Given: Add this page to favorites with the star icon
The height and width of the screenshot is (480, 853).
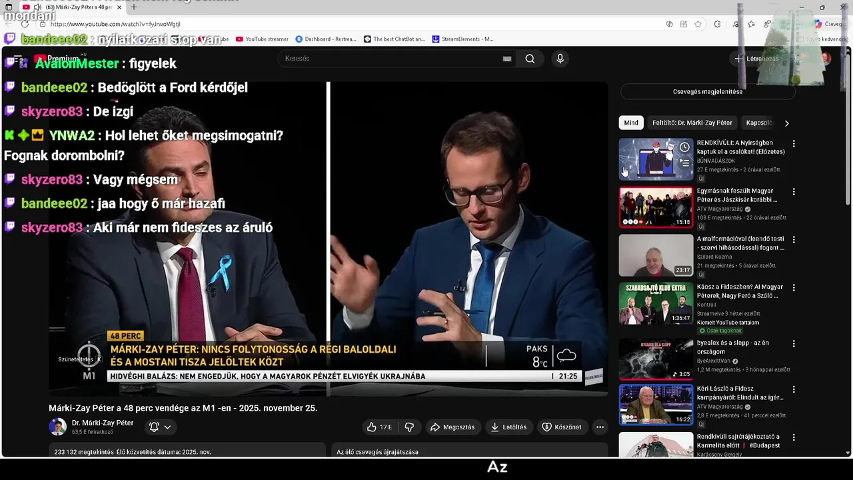Looking at the screenshot, I should [698, 24].
